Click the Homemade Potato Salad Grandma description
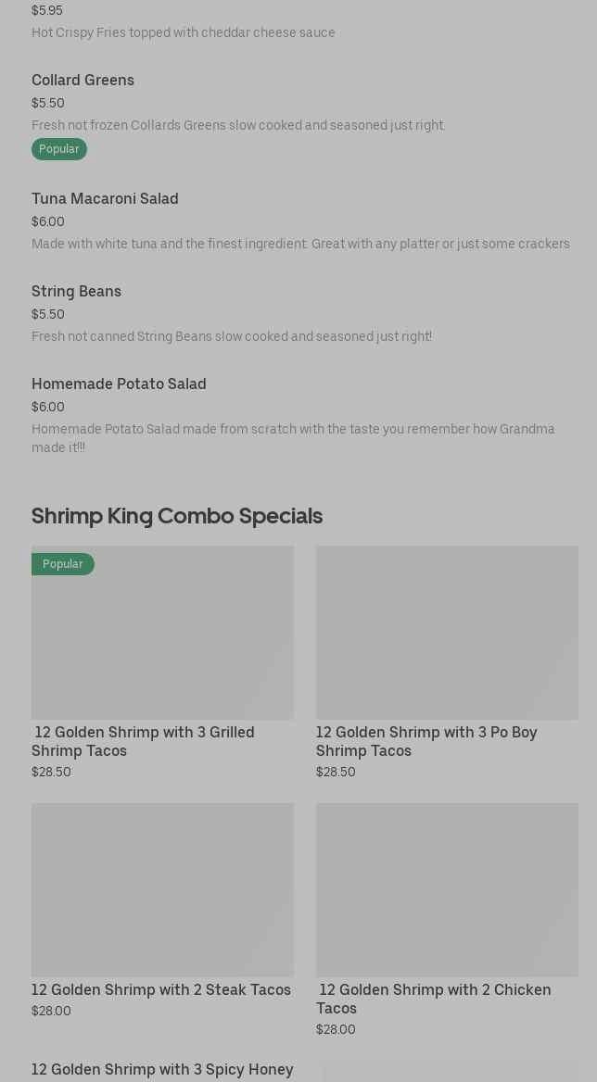The width and height of the screenshot is (597, 1082). pyautogui.click(x=293, y=438)
